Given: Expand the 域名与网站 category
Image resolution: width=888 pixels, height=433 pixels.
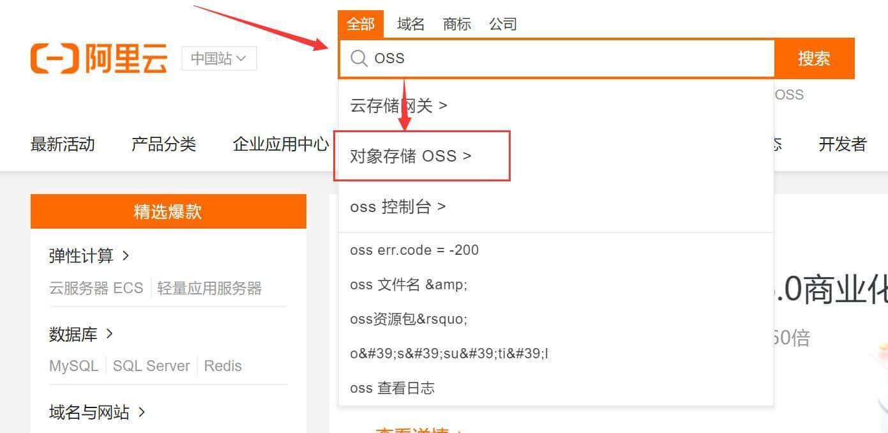Looking at the screenshot, I should coord(97,412).
